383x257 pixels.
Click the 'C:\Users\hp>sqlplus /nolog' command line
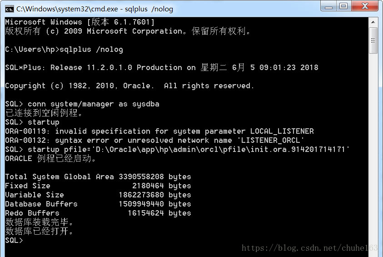64,50
